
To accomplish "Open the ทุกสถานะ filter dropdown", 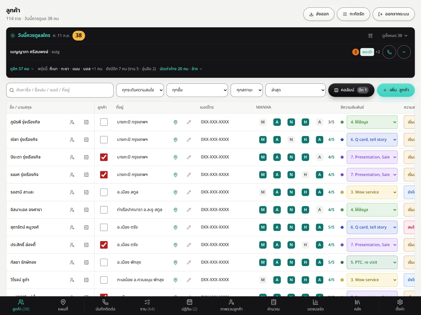I will (x=247, y=90).
